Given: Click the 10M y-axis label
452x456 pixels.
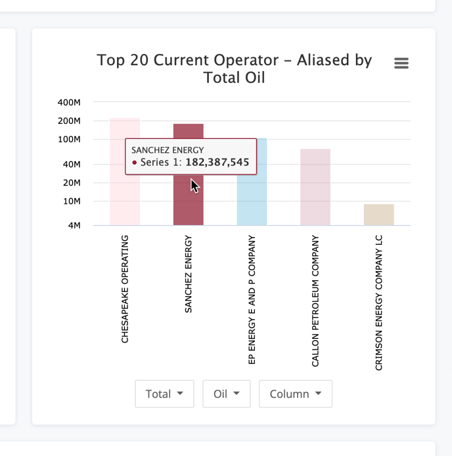Looking at the screenshot, I should point(72,201).
